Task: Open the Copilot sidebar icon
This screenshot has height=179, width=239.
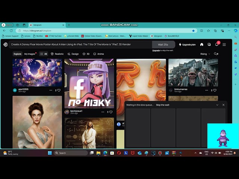Action: click(236, 31)
